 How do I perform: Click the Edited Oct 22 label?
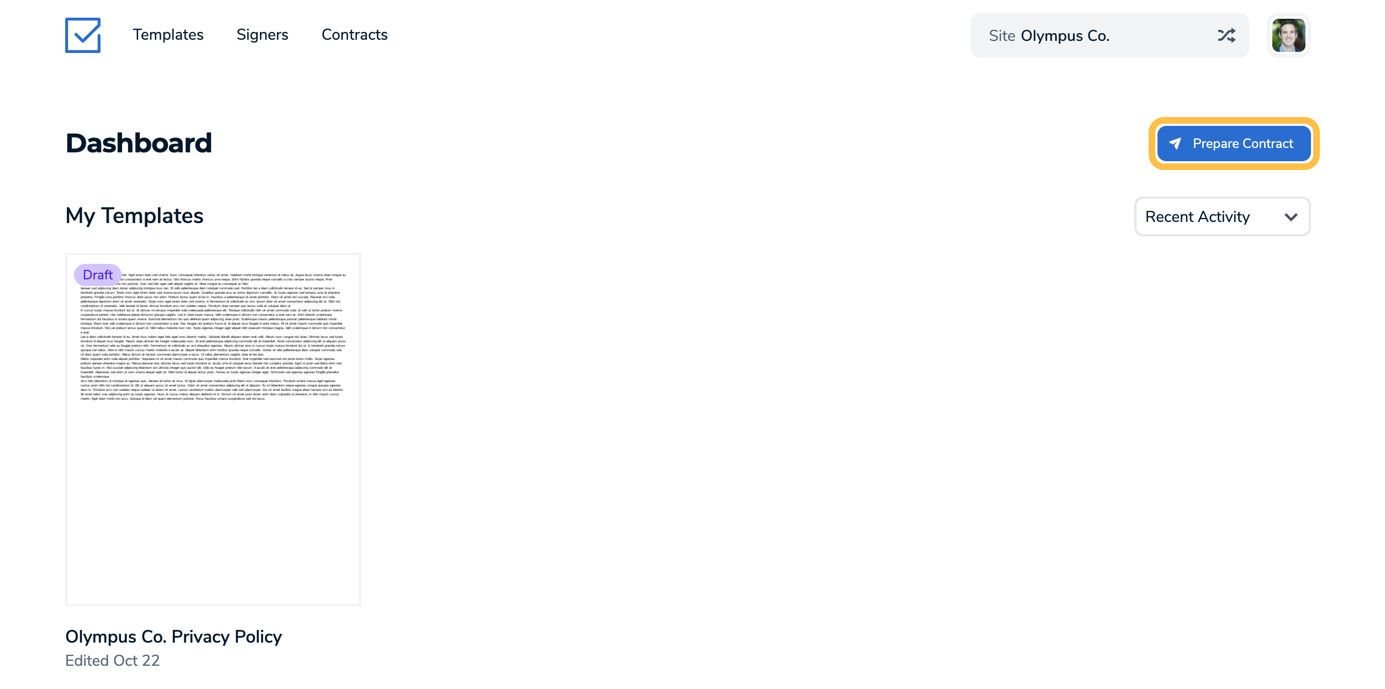pos(113,660)
